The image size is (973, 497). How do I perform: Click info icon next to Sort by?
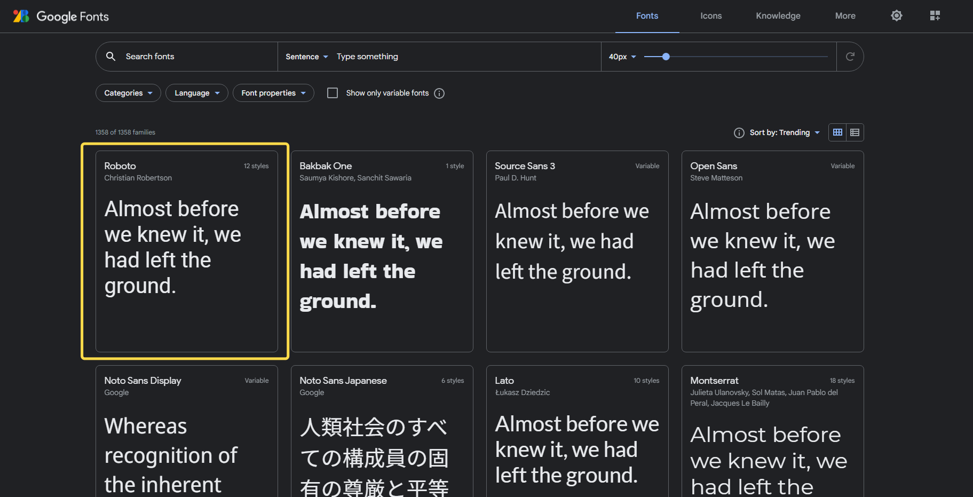tap(739, 133)
